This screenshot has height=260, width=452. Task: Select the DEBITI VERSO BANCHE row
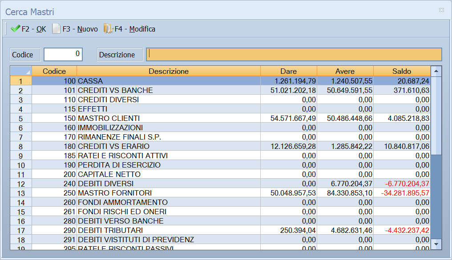pos(220,221)
